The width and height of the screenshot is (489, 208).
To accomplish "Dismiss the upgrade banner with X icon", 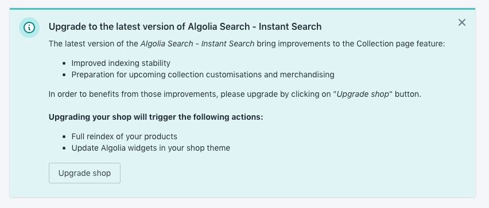I will [462, 22].
